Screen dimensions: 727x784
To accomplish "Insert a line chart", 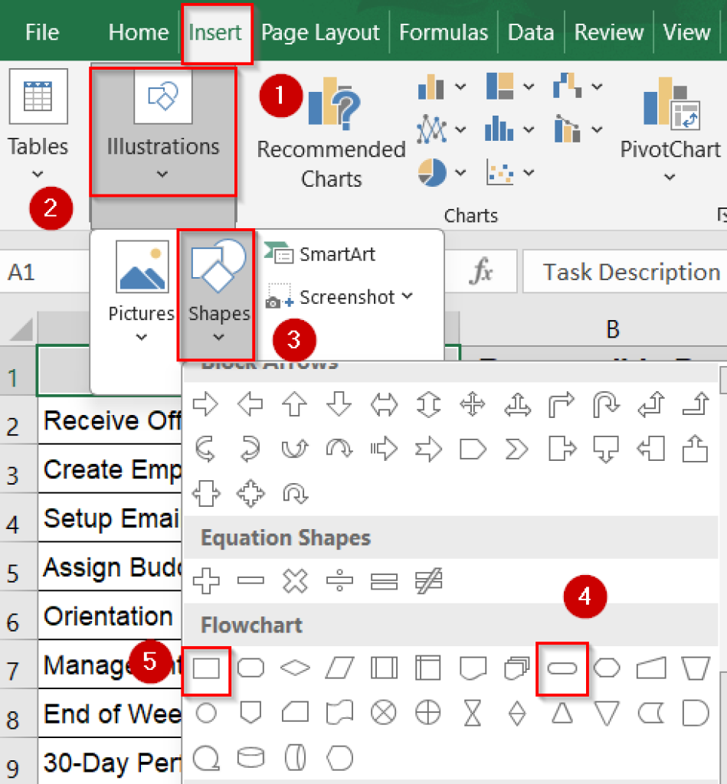I will coord(430,129).
